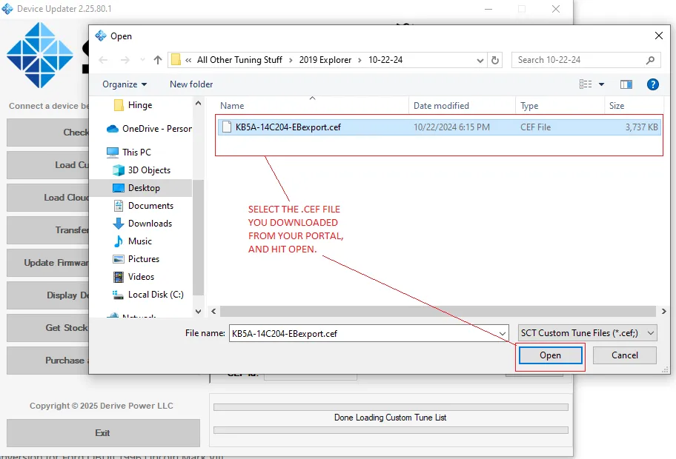Click the Desktop icon in the tree
This screenshot has height=459, width=676.
(x=118, y=188)
